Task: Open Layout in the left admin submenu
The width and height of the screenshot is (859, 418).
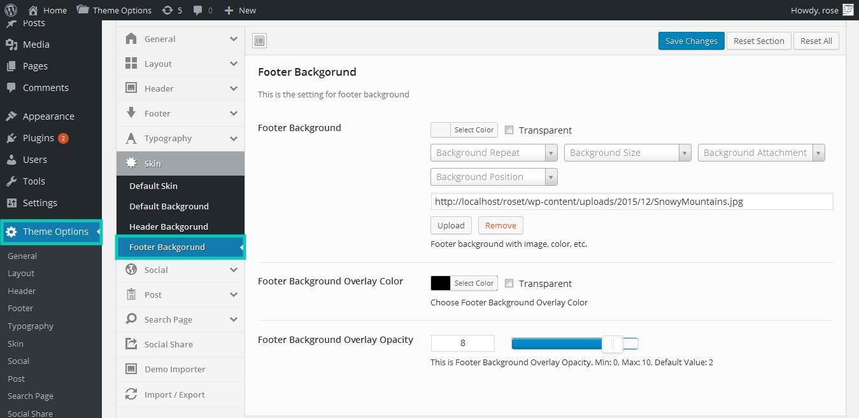Action: (21, 273)
